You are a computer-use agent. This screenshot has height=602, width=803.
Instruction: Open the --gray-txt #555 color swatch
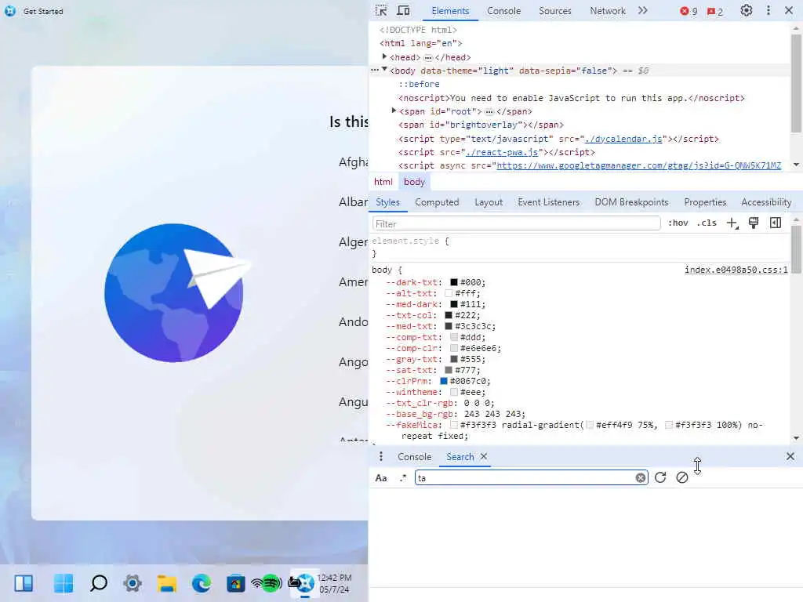(454, 359)
